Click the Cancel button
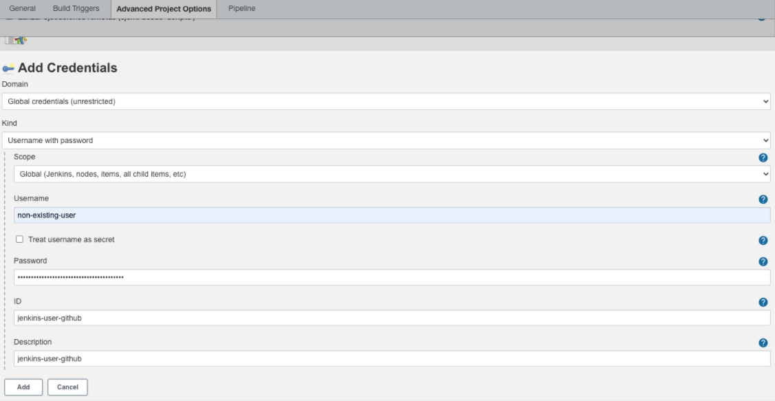Screen dimensions: 775x401 [67, 387]
